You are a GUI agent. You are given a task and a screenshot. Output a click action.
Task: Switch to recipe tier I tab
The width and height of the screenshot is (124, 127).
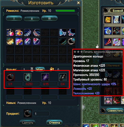pyautogui.click(x=14, y=18)
